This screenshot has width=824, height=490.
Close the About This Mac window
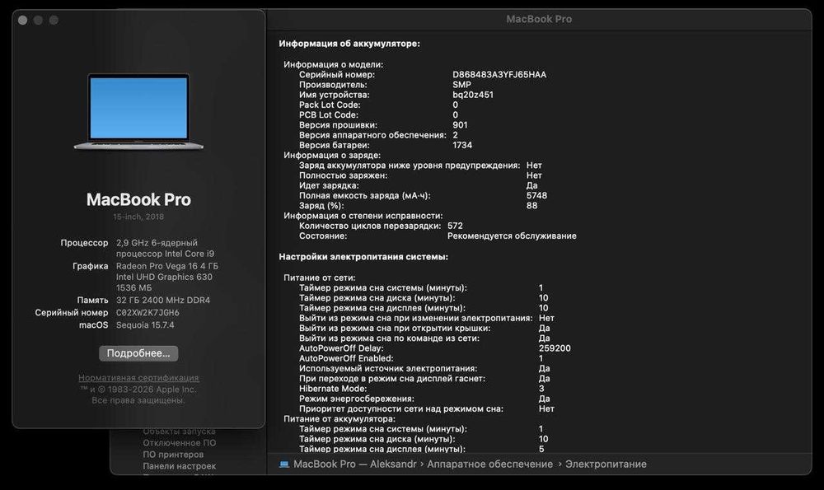(22, 20)
